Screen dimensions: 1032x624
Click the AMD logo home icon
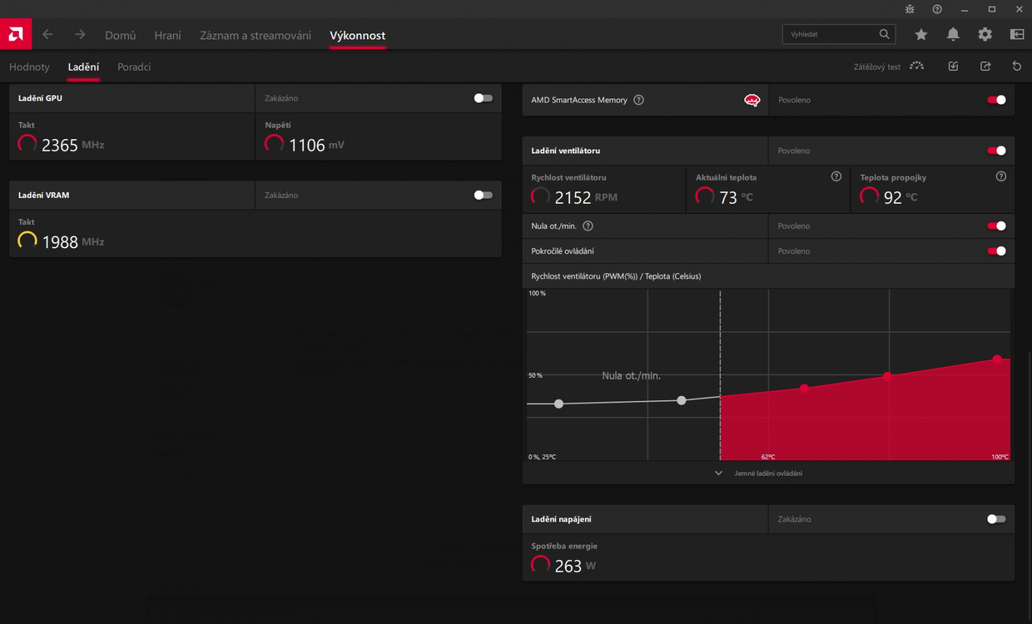[x=15, y=34]
